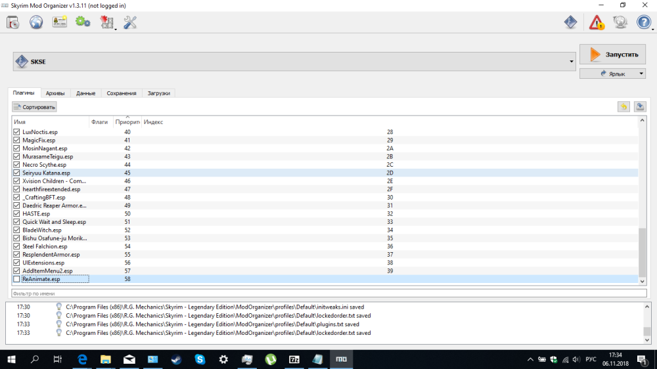Toggle the Seiryuu Katana.esp checkbox
This screenshot has width=657, height=369.
coord(16,173)
